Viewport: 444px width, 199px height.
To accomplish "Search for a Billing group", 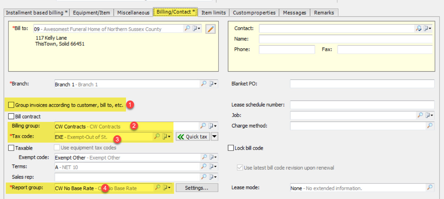I will [203, 126].
